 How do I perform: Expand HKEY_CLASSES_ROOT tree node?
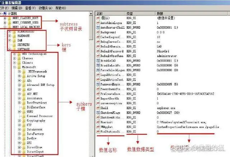click(x=5, y=18)
